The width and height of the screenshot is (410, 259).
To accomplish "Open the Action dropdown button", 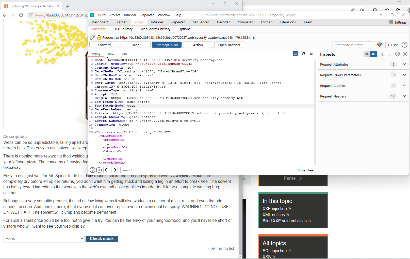I will tap(198, 45).
